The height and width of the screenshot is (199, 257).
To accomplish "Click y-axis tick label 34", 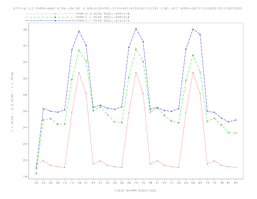I will coord(25,46).
